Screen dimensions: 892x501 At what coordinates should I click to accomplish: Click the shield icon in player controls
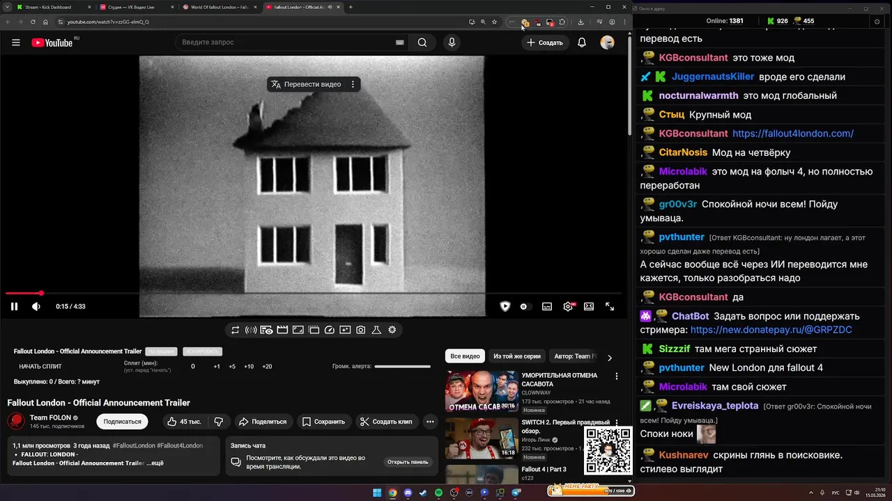tap(505, 306)
